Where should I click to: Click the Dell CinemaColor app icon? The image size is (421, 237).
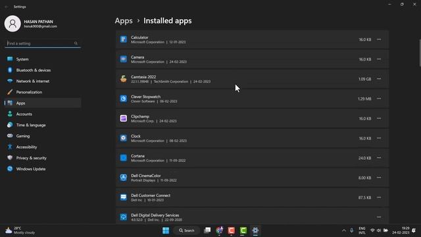click(123, 178)
